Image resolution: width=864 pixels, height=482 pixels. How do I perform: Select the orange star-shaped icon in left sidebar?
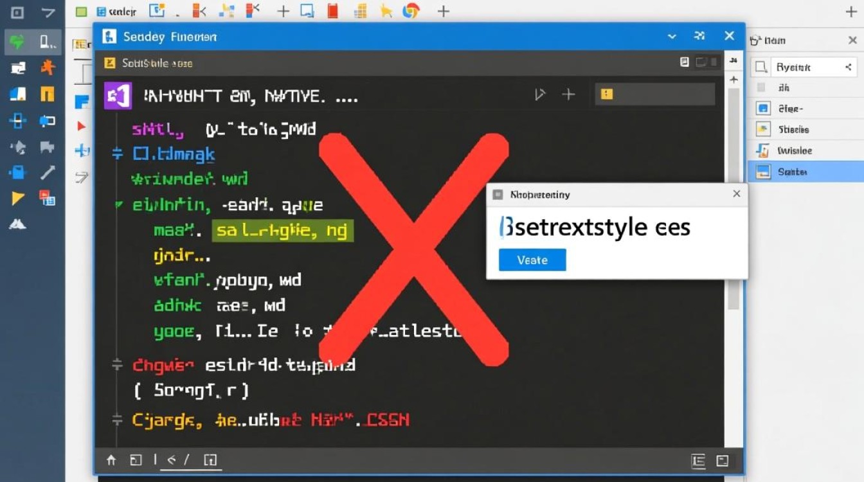point(48,67)
